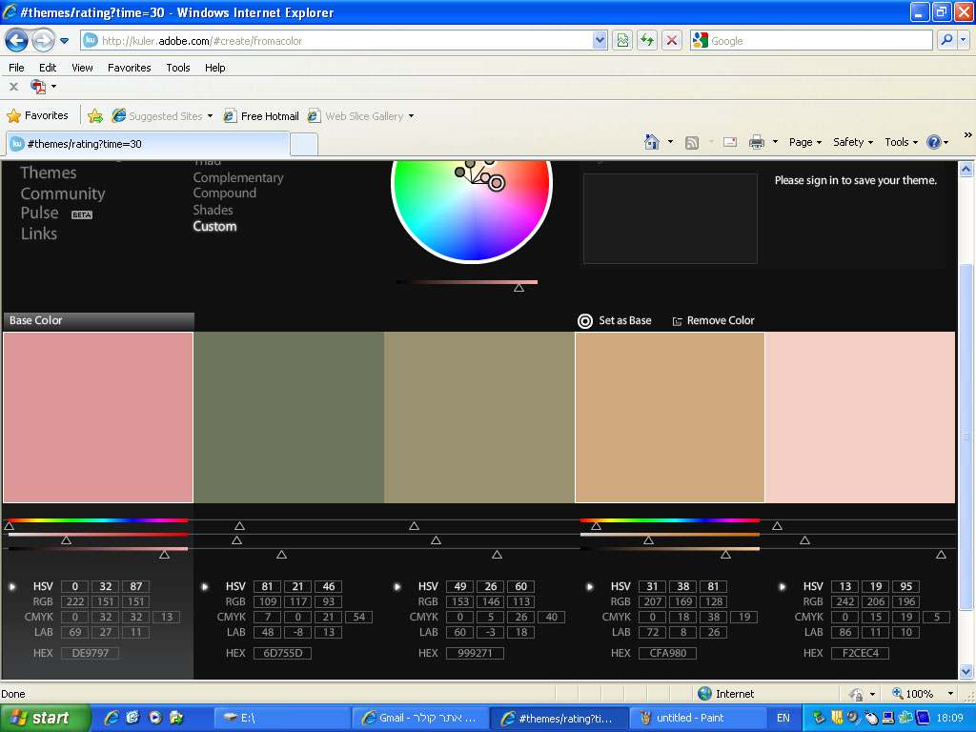
Task: Click the Home icon in command bar
Action: click(x=652, y=142)
